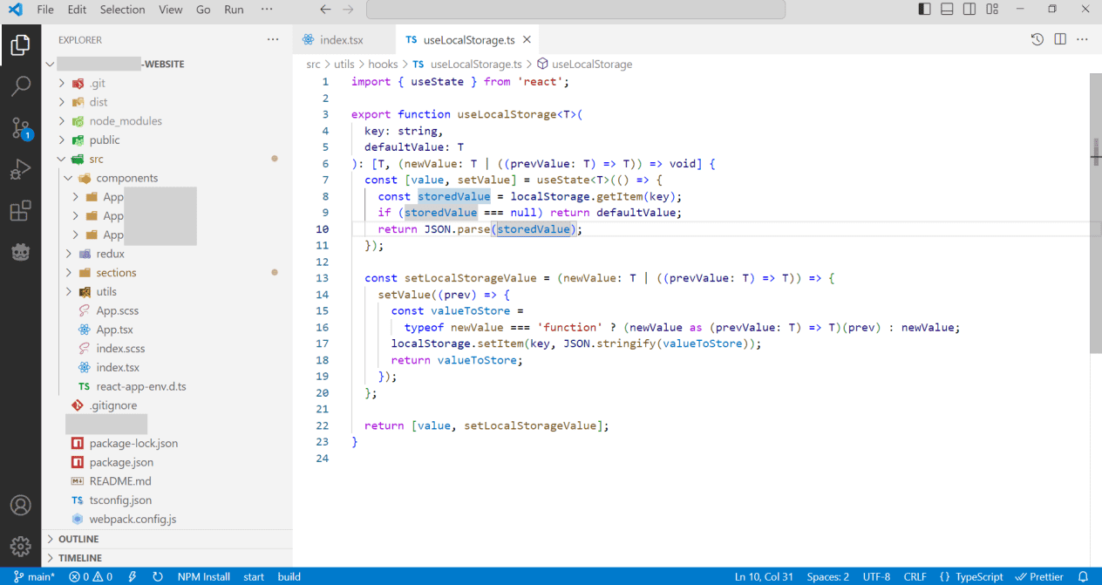This screenshot has width=1102, height=585.
Task: Open the notifications bell in status bar
Action: pos(1084,576)
